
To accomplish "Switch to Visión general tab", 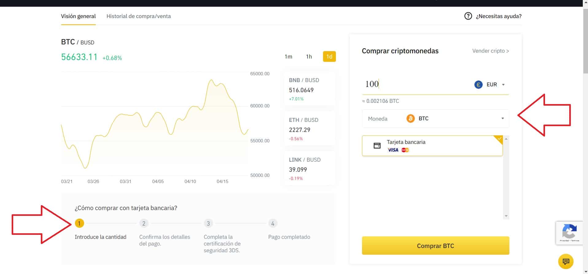I will (78, 16).
